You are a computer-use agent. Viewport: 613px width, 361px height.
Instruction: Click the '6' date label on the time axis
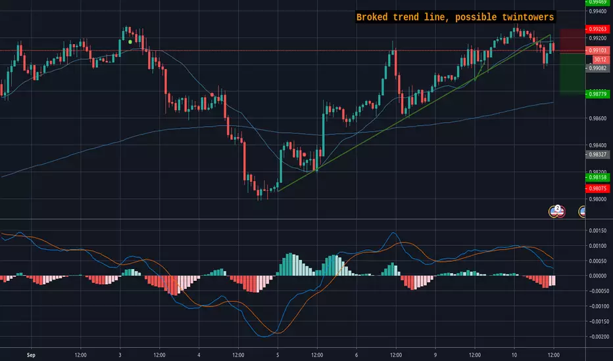(x=356, y=355)
